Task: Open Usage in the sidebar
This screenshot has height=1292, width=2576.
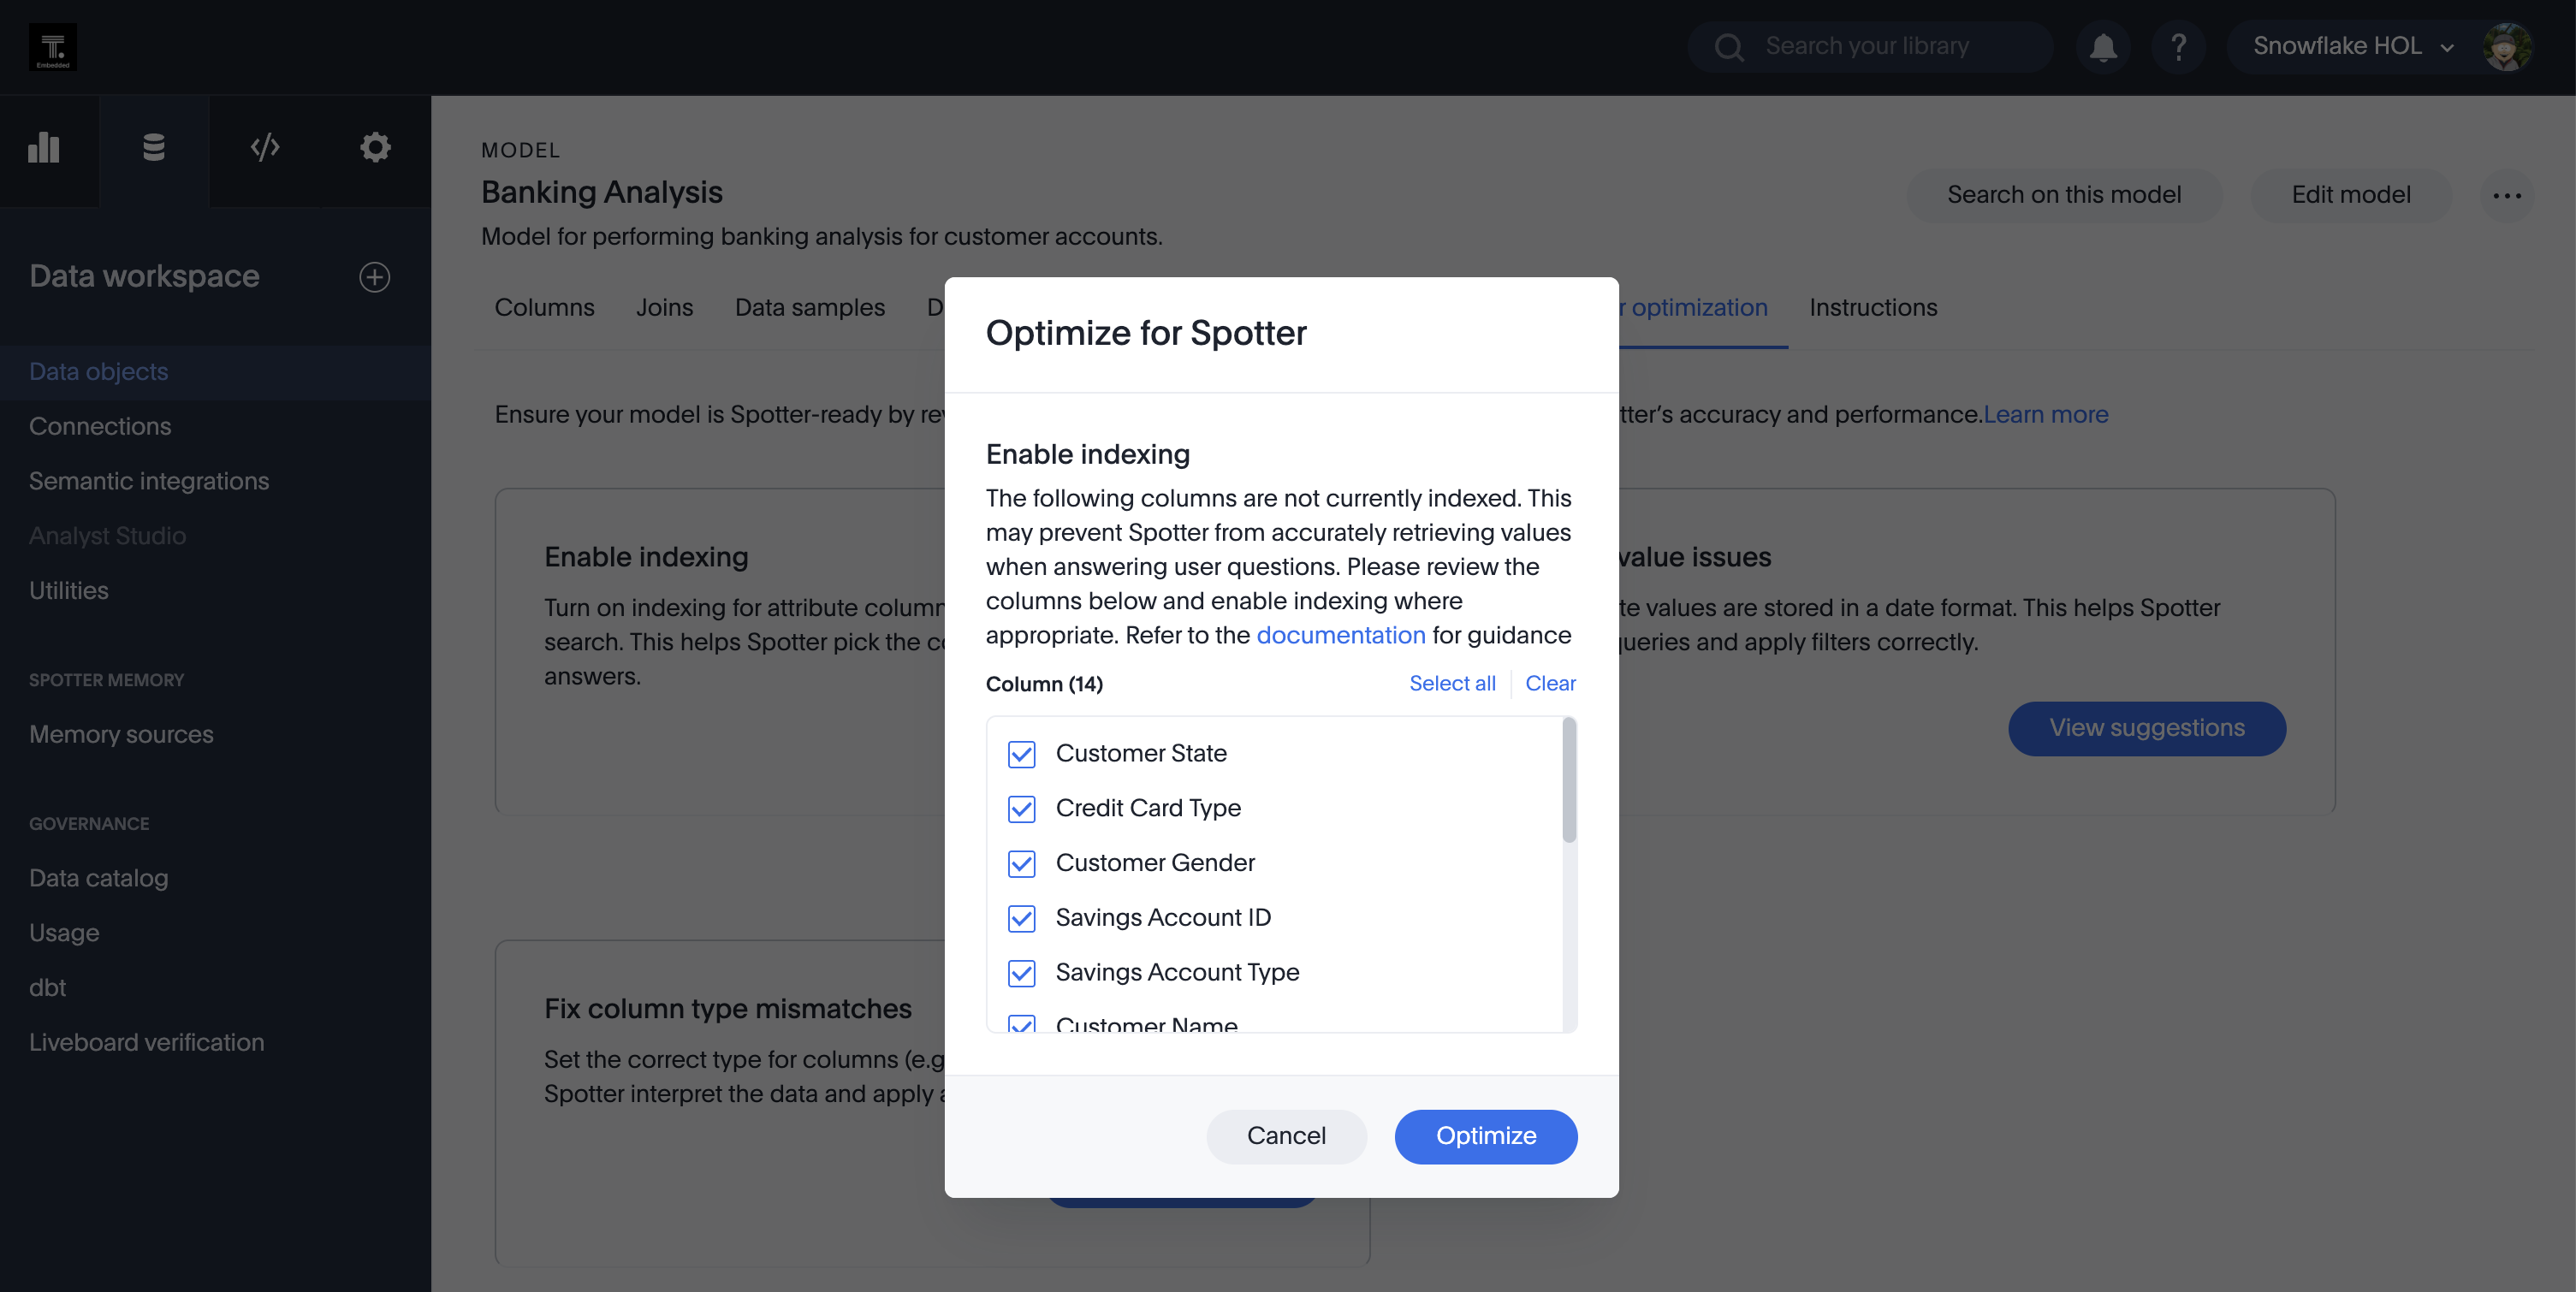Action: [215, 933]
